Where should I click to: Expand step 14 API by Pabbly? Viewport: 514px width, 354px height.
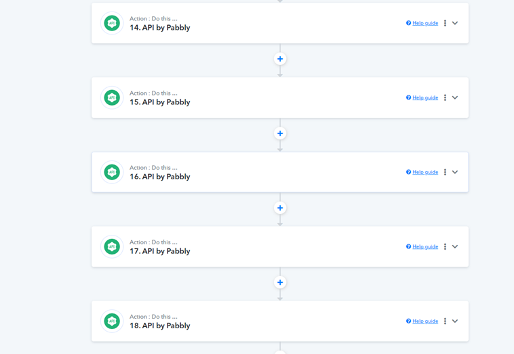(455, 23)
